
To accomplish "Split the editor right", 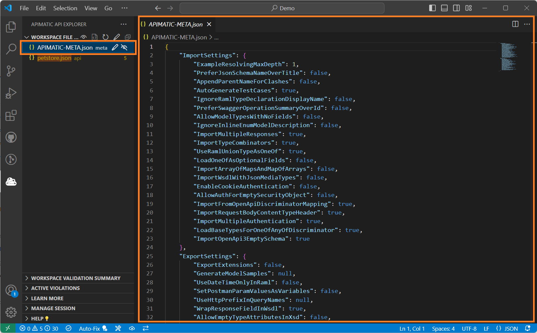I will tap(515, 24).
